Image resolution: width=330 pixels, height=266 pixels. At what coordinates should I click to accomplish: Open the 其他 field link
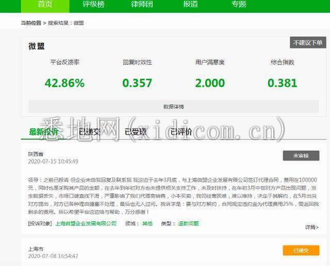coord(147,223)
